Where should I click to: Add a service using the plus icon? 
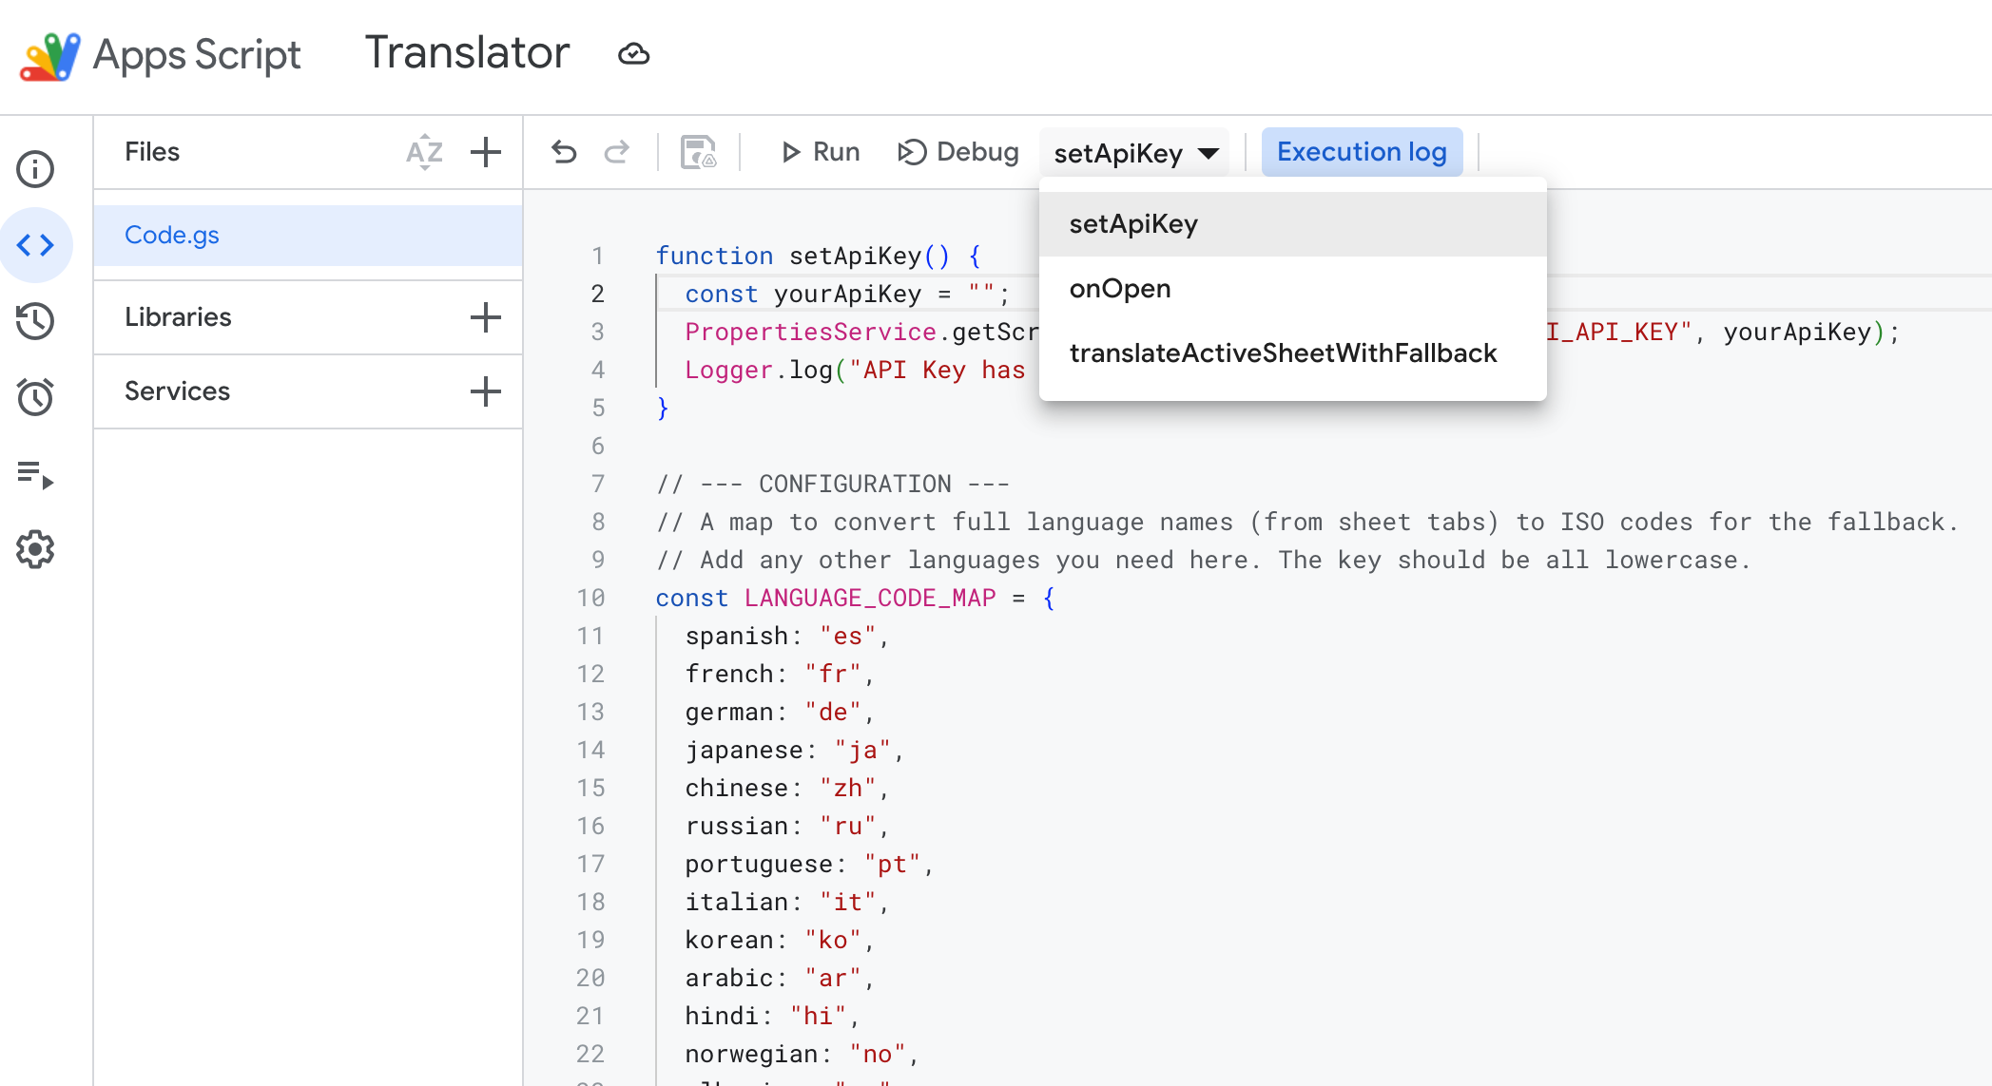click(486, 391)
